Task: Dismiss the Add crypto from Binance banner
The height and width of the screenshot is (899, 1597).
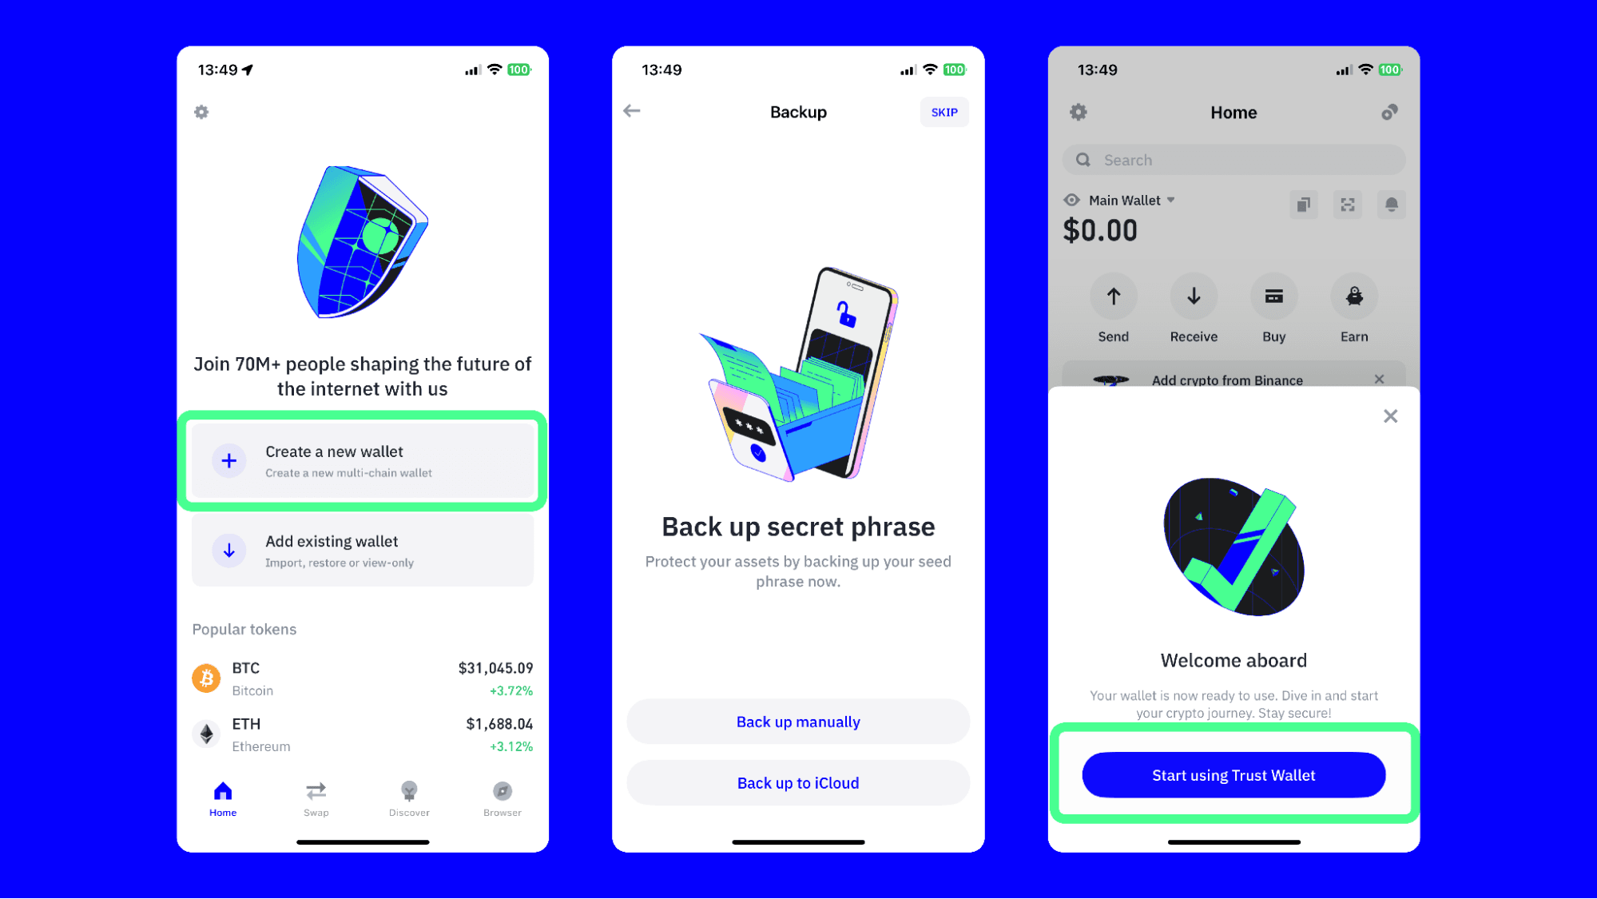Action: (1381, 380)
